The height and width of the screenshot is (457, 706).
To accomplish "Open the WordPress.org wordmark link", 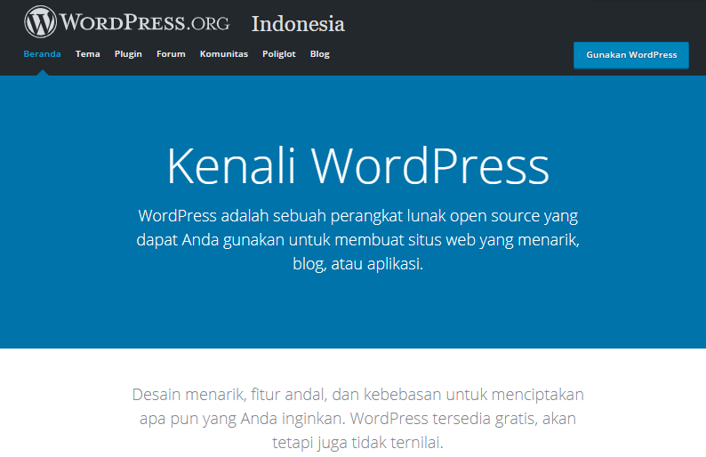I will tap(145, 22).
